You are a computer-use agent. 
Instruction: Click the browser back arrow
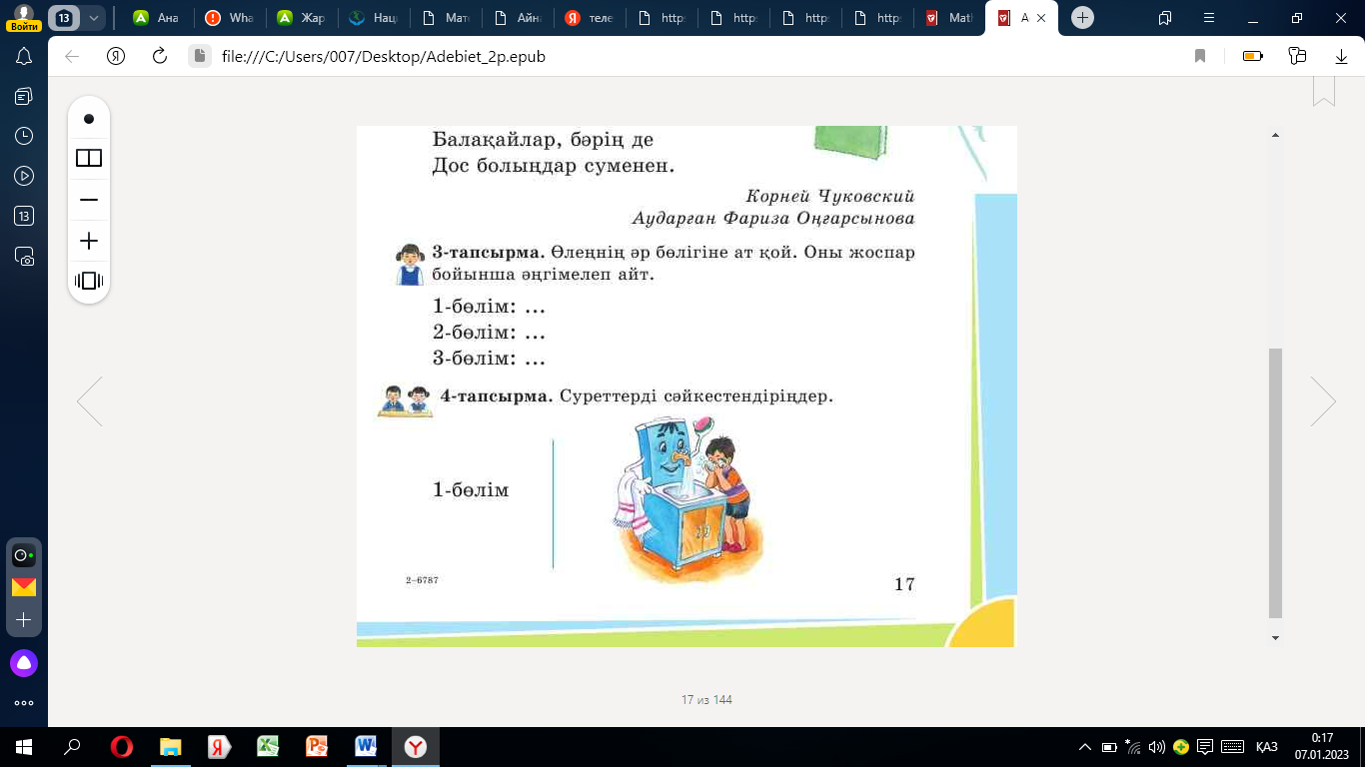(72, 56)
